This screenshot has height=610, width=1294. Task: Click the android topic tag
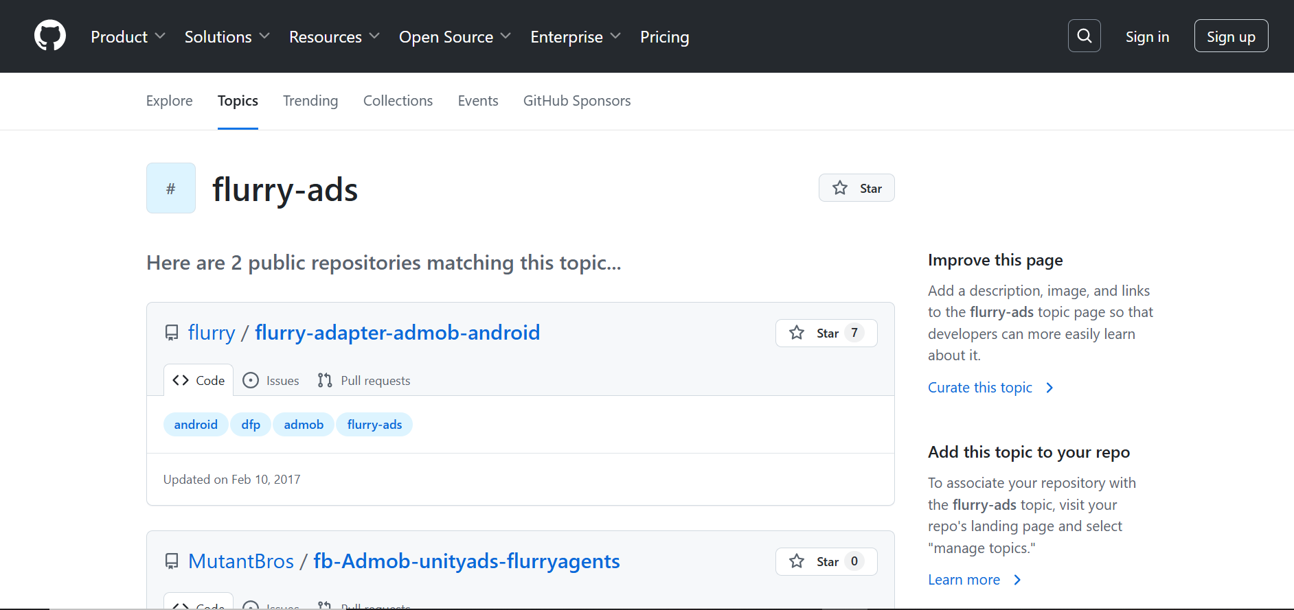point(196,425)
